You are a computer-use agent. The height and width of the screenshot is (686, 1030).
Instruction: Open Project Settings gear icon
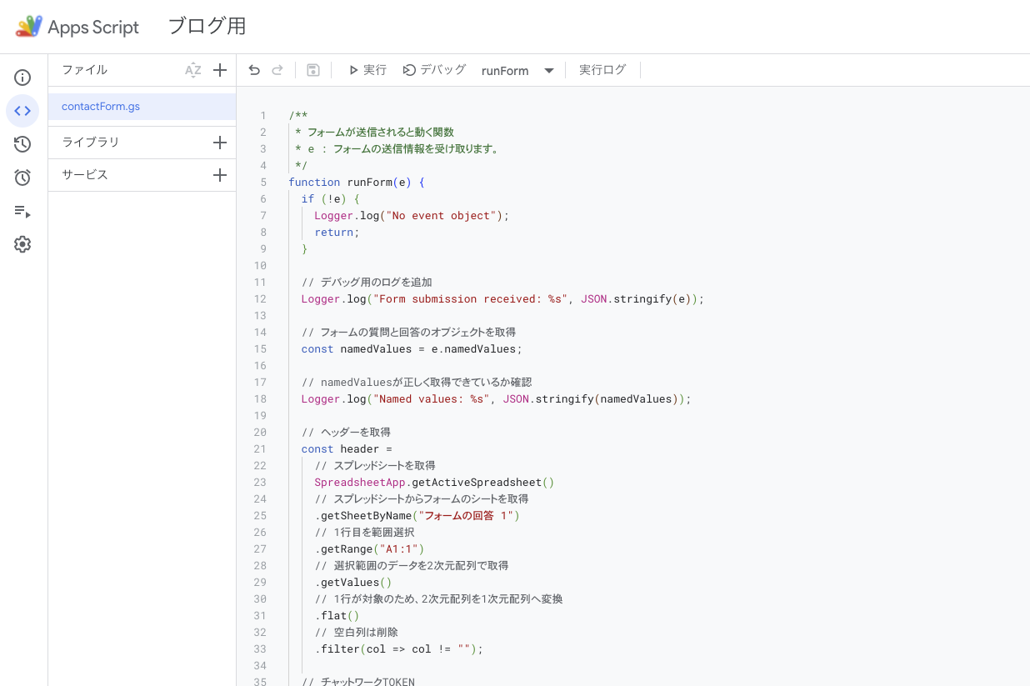(x=22, y=244)
